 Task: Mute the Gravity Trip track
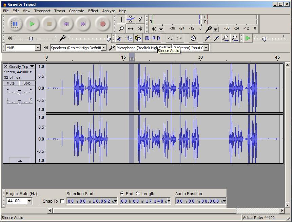[x=11, y=83]
